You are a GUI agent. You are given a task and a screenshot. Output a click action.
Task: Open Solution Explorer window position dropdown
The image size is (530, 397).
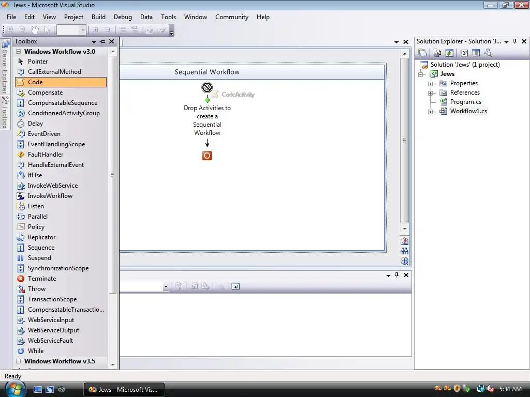click(x=506, y=42)
